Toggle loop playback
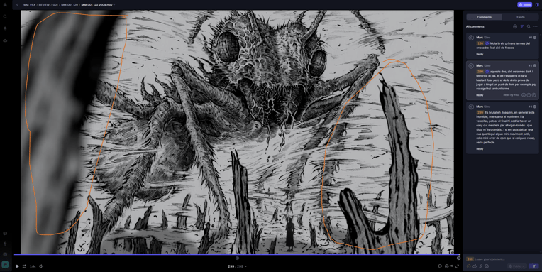Viewport: 542px width, 272px height. tap(24, 266)
